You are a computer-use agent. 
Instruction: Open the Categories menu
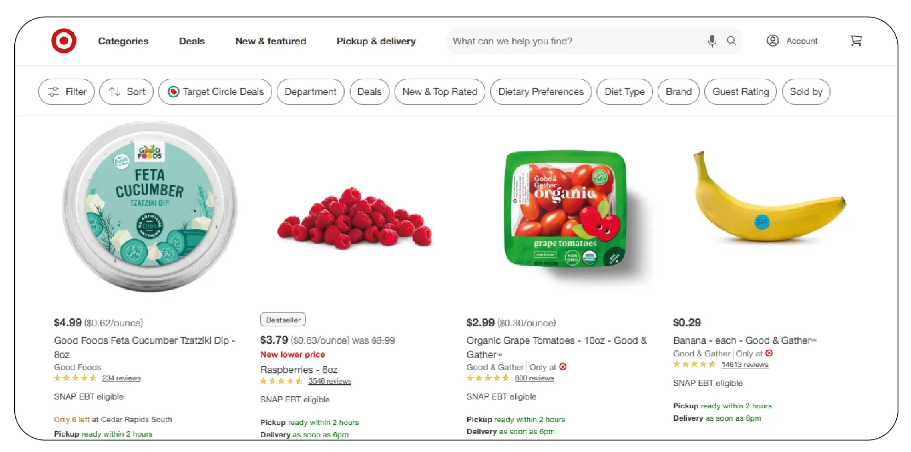(123, 41)
